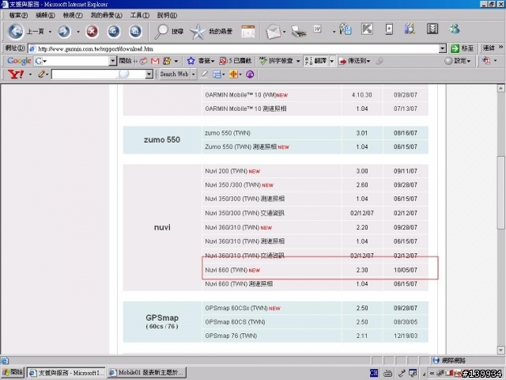Expand the Yahoo search box dropdown
This screenshot has width=506, height=380.
[x=149, y=74]
